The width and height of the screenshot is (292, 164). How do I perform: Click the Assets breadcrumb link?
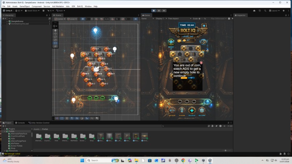[36, 129]
